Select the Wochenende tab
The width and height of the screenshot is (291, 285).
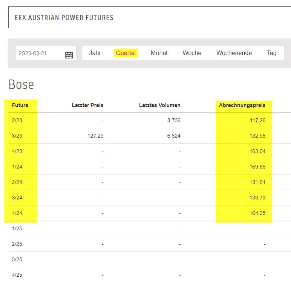pyautogui.click(x=234, y=53)
